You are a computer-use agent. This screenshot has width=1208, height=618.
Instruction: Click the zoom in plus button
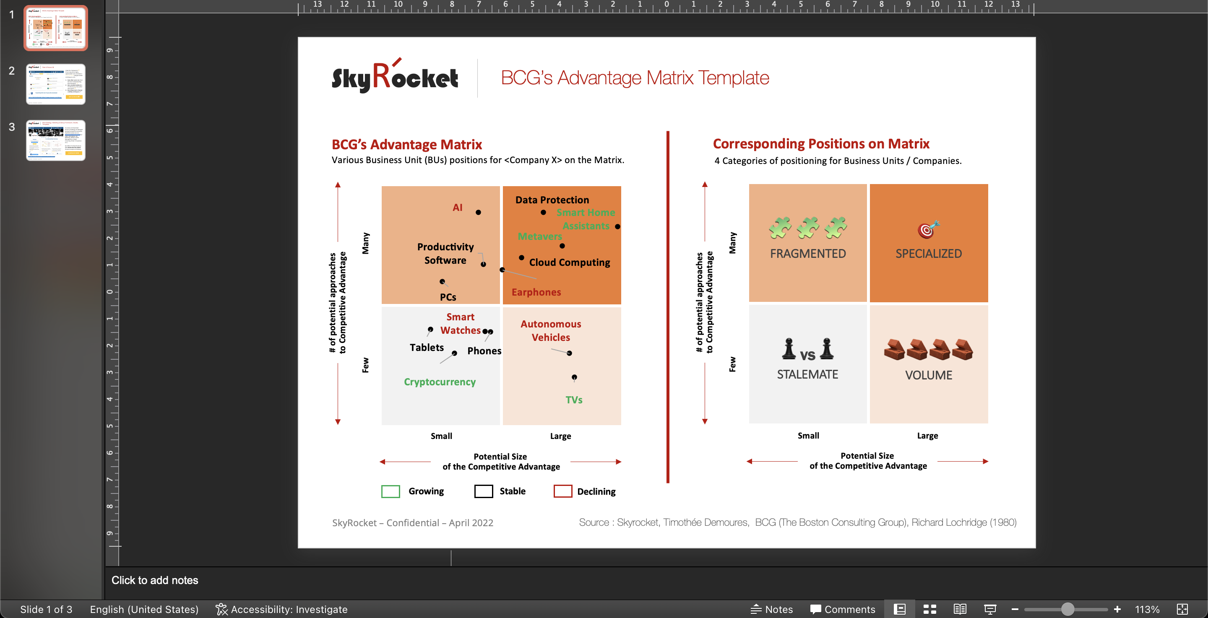tap(1117, 609)
